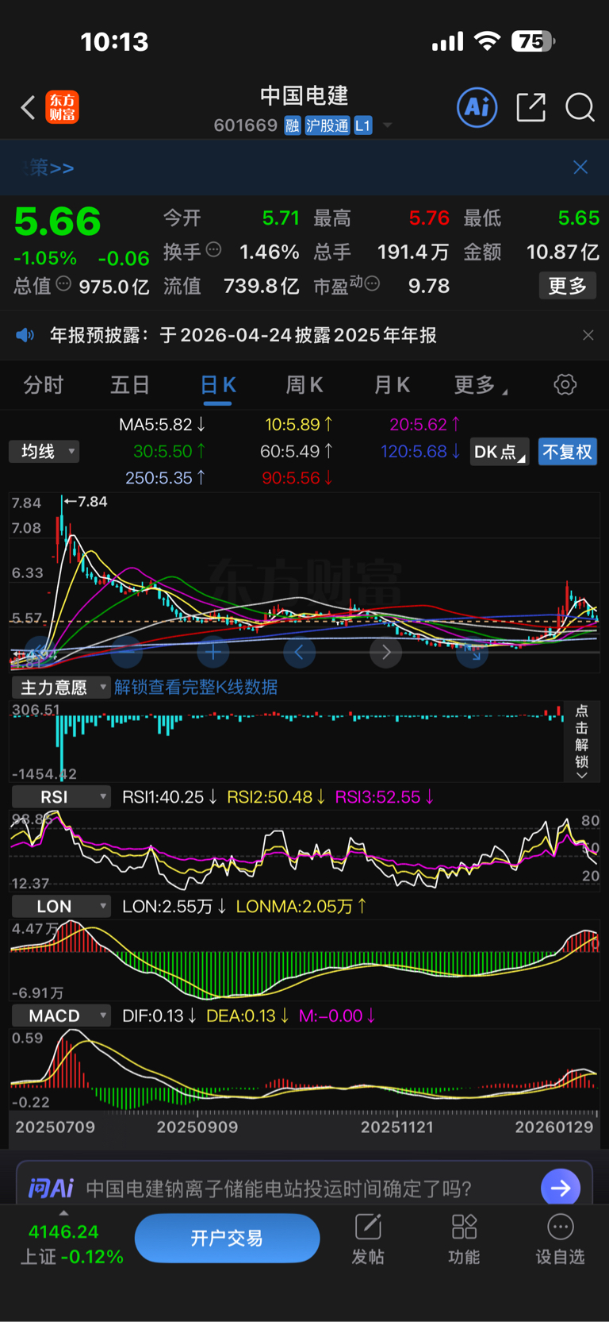Screen dimensions: 609x1322
Task: Open the search magnifier icon
Action: pyautogui.click(x=580, y=107)
